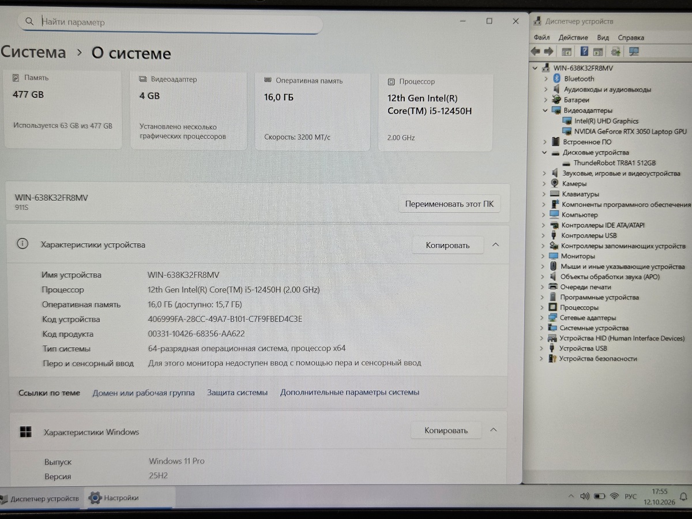Open the Защита системы link
Image resolution: width=692 pixels, height=519 pixels.
coord(237,392)
